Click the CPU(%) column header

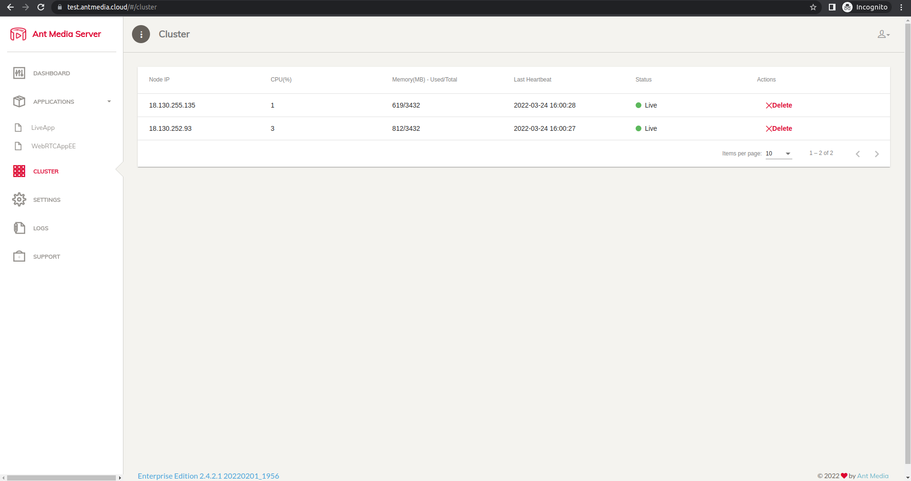[281, 80]
